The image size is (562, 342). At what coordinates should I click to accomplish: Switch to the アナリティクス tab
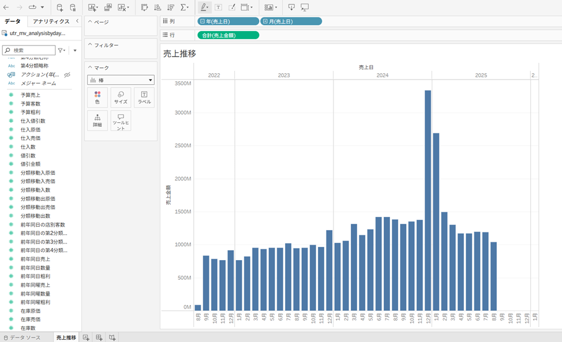click(51, 21)
